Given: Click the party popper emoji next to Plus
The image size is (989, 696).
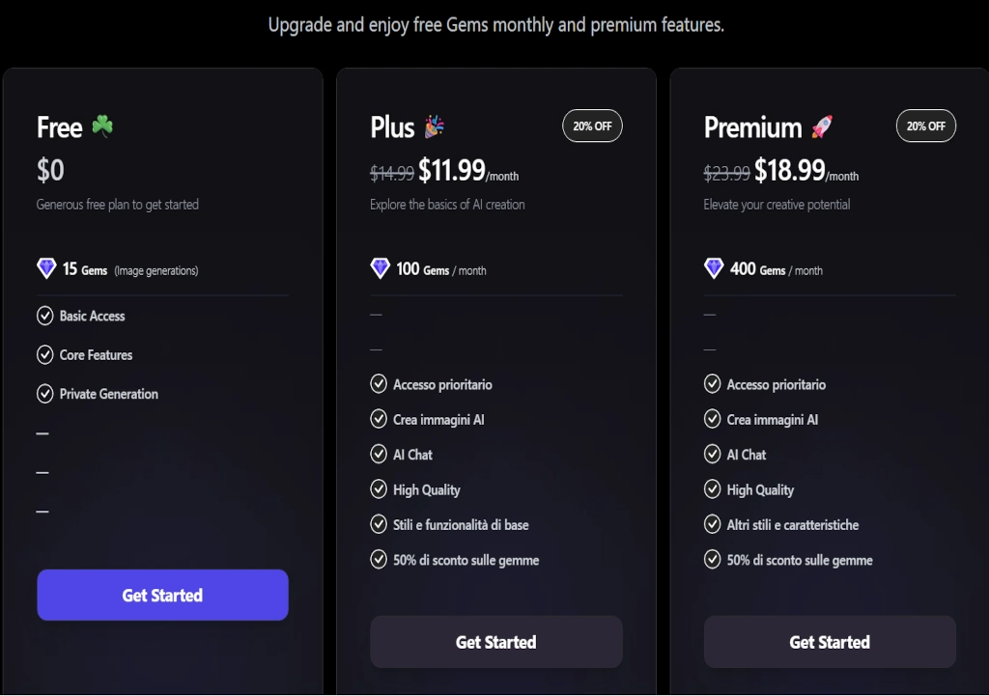Looking at the screenshot, I should [x=437, y=125].
